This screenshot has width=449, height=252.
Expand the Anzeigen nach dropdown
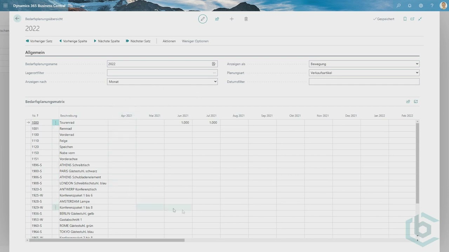162,82
